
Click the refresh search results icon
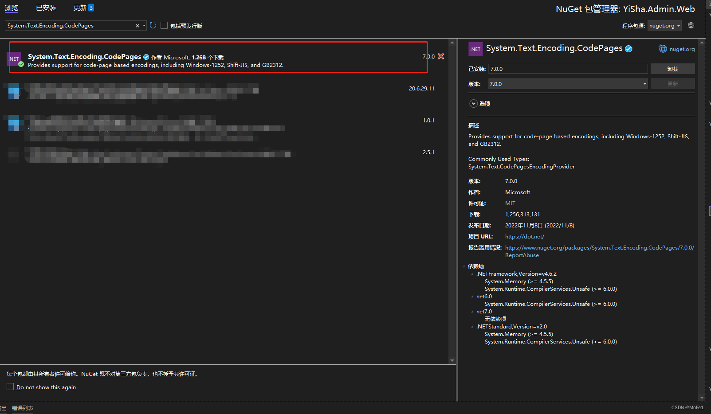pos(153,25)
